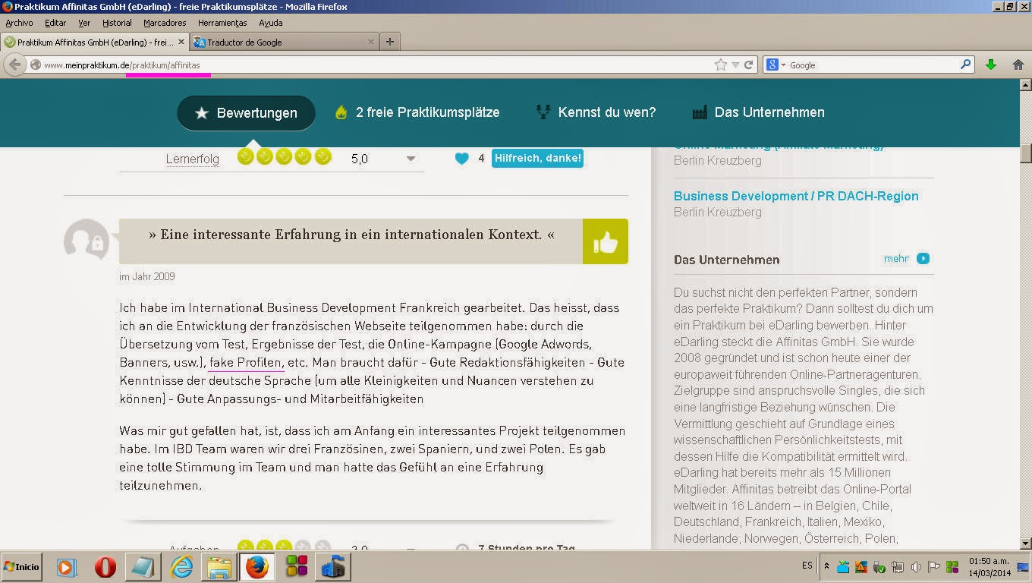Open the Downloads green arrow
The height and width of the screenshot is (583, 1032).
pyautogui.click(x=991, y=65)
